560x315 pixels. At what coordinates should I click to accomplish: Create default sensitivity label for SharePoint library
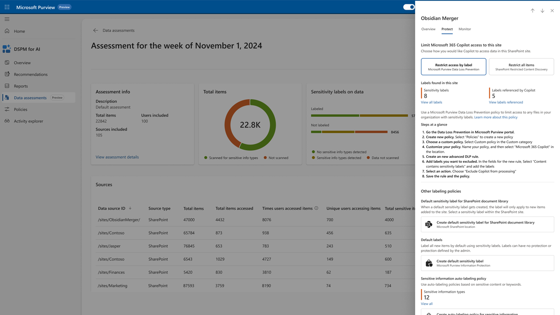487,224
